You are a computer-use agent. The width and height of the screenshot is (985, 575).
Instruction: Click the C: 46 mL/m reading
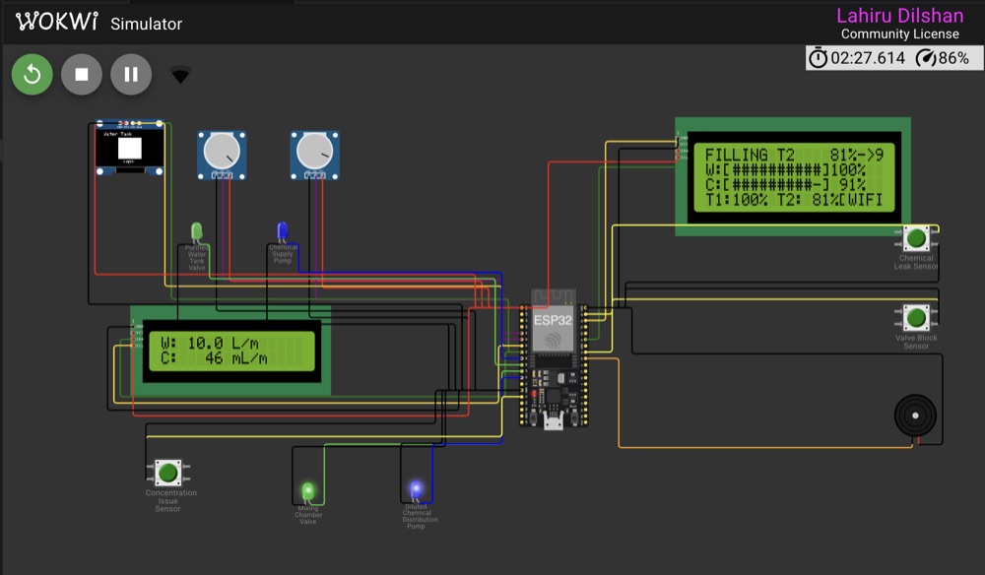214,358
